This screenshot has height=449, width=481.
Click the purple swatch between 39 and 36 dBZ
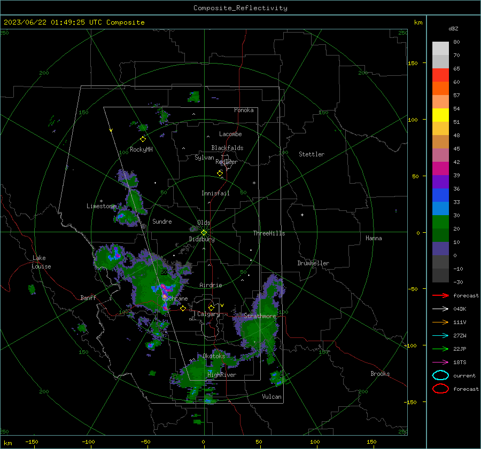[440, 182]
